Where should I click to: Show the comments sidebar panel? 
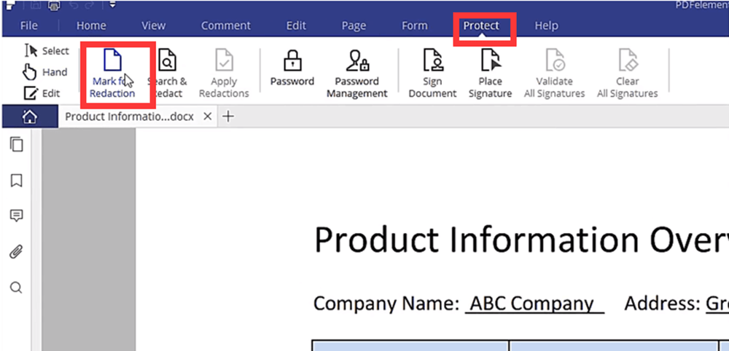coord(16,216)
